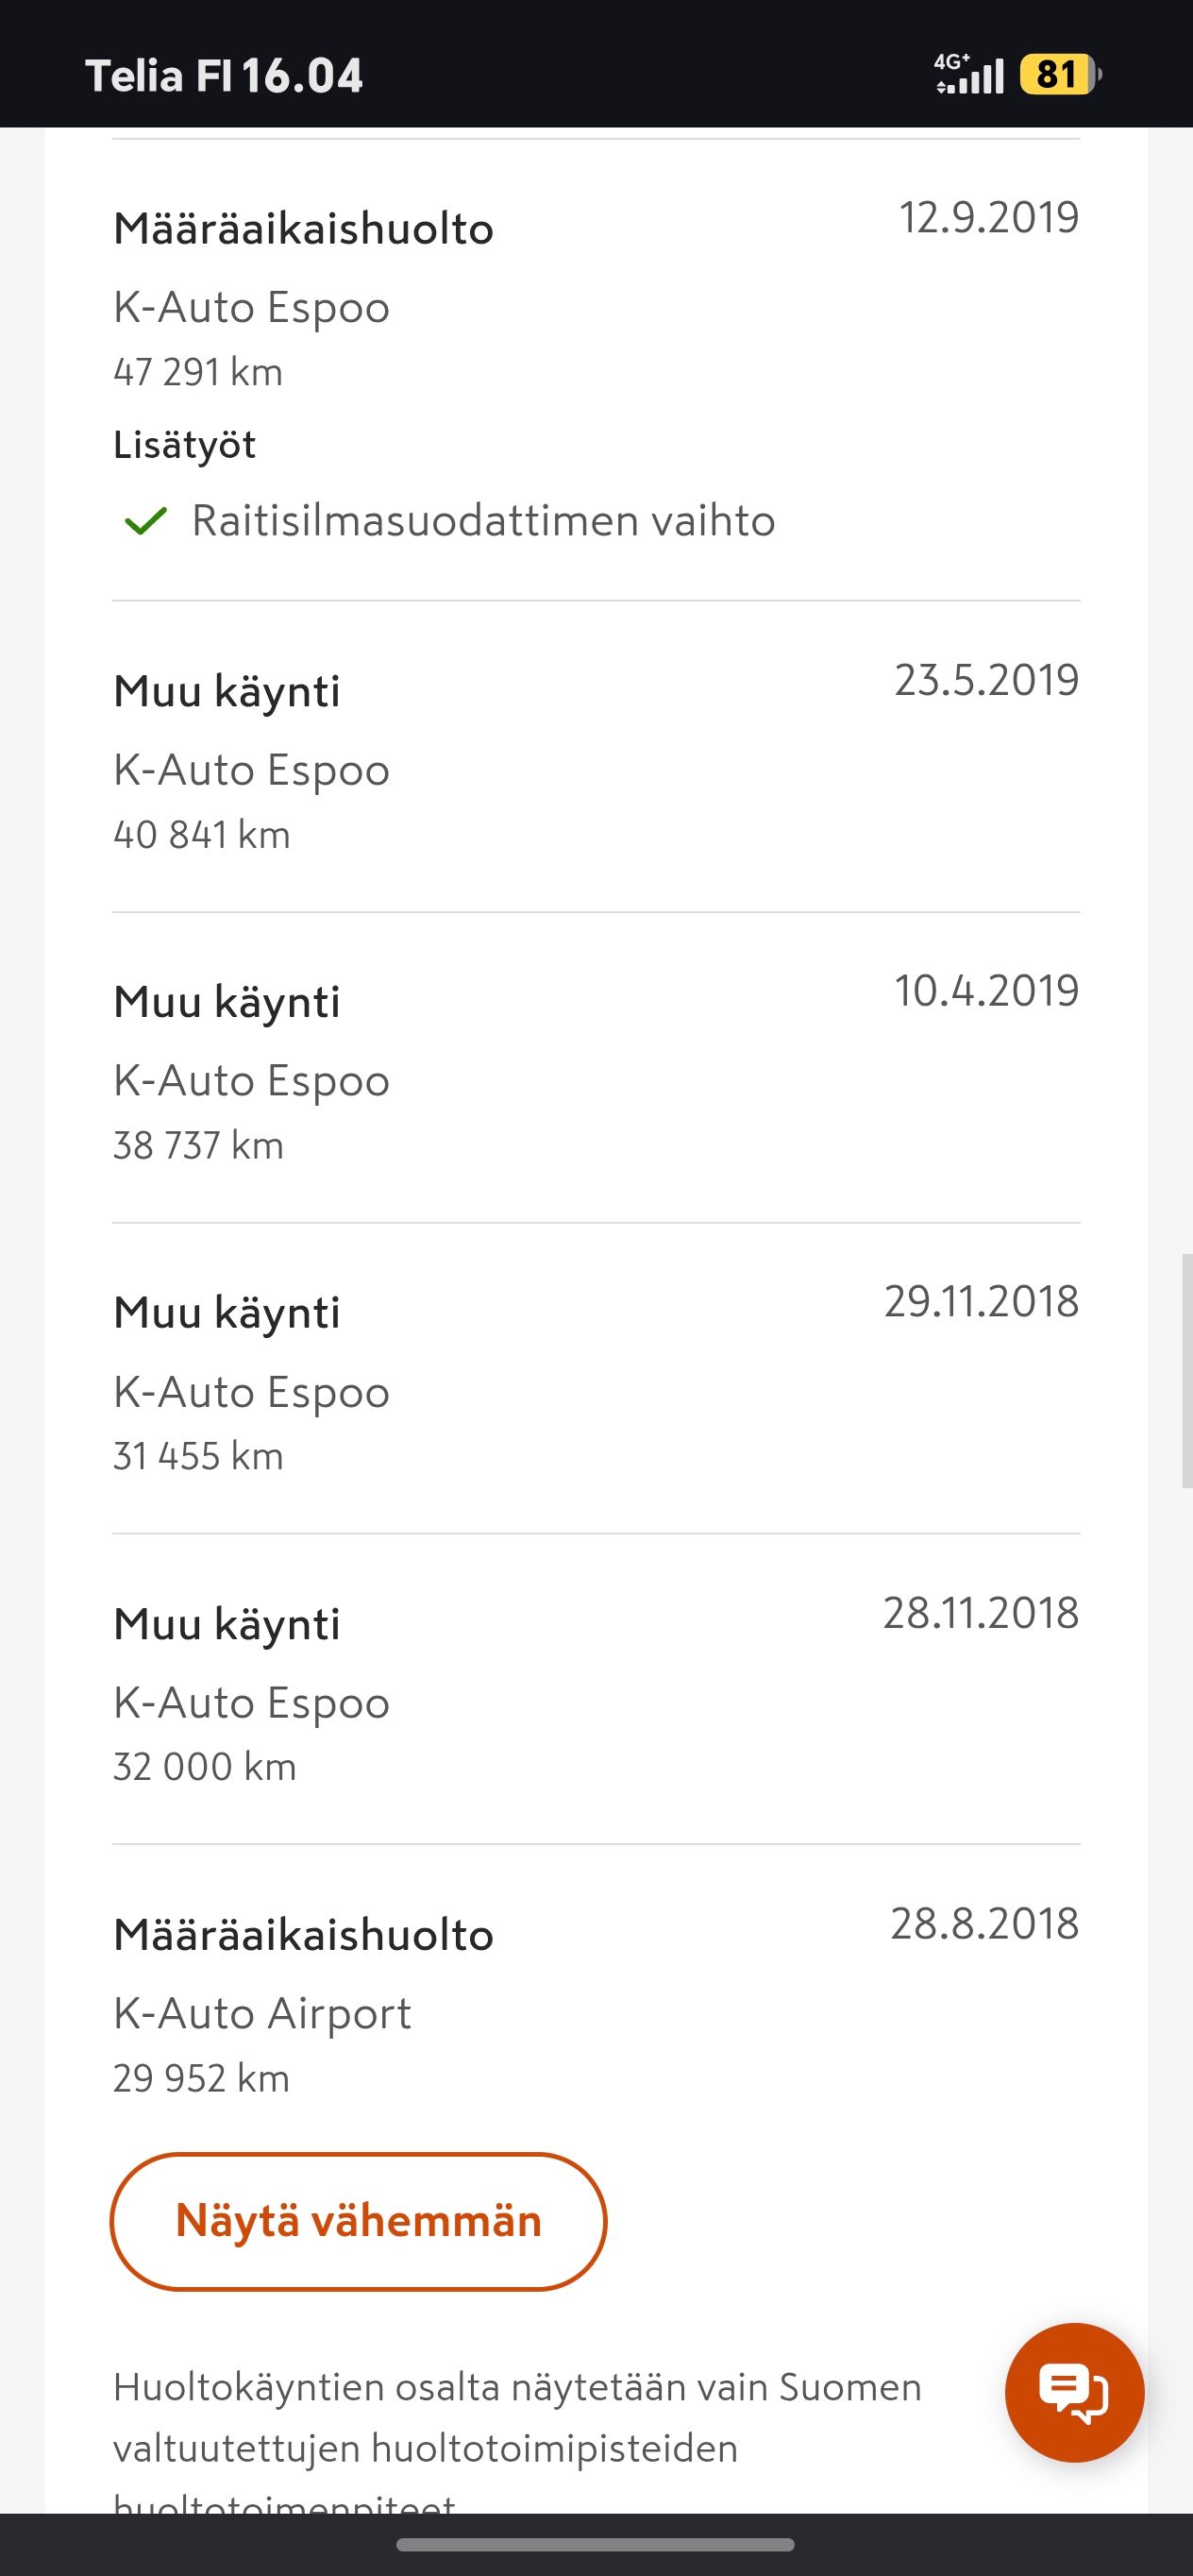1193x2576 pixels.
Task: Open the chat support floating button
Action: (1074, 2392)
